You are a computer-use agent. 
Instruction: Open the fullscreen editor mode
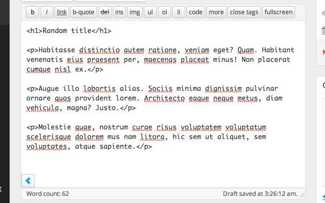[278, 12]
